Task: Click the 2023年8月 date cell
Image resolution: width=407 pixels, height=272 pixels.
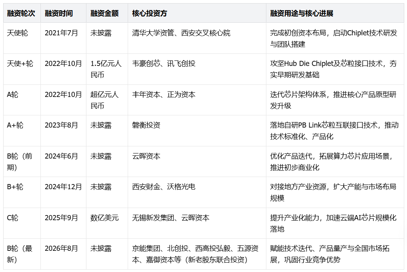Action: [x=63, y=131]
